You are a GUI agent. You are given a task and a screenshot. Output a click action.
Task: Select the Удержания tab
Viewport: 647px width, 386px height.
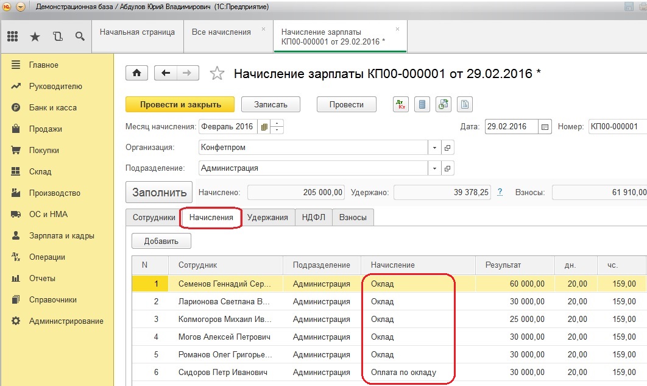point(267,218)
